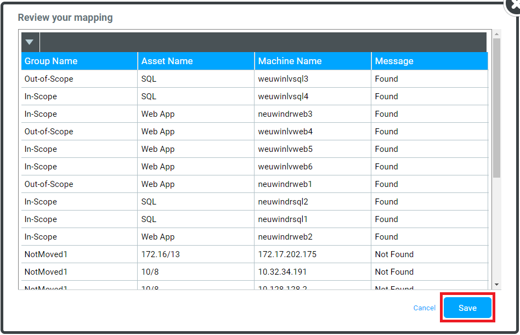Click the Machine Name column header

290,61
